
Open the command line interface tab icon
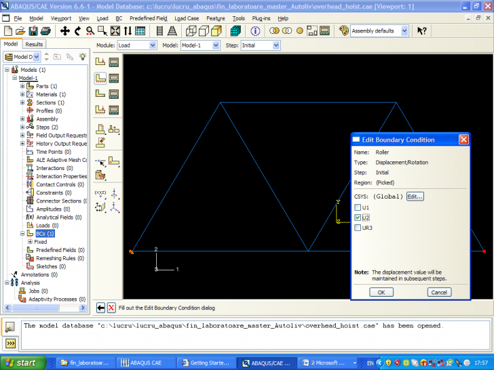click(11, 344)
